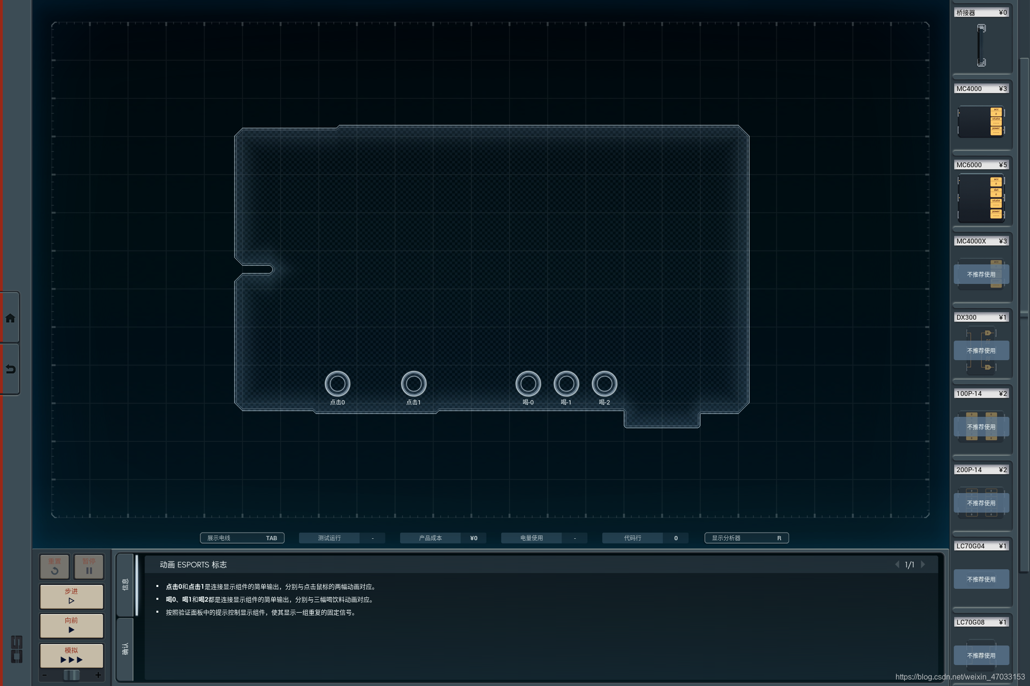Click the plus button to increase simulation speed

pyautogui.click(x=98, y=675)
